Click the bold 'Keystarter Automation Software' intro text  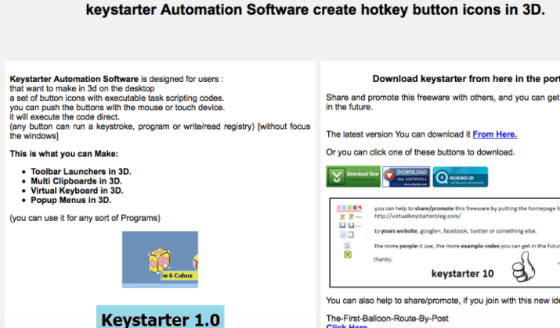pyautogui.click(x=74, y=79)
